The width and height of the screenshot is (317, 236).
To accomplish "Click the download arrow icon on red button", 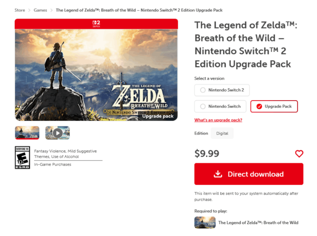I will point(218,174).
